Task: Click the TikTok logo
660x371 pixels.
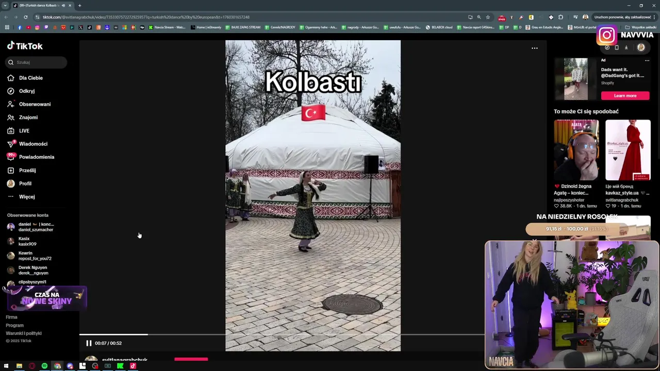Action: point(25,46)
